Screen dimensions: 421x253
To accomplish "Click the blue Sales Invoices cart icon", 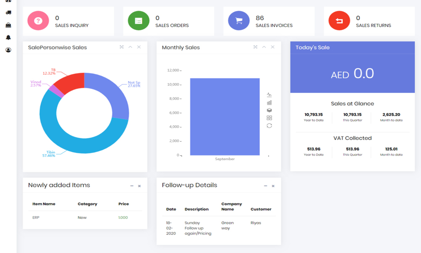I will point(239,21).
